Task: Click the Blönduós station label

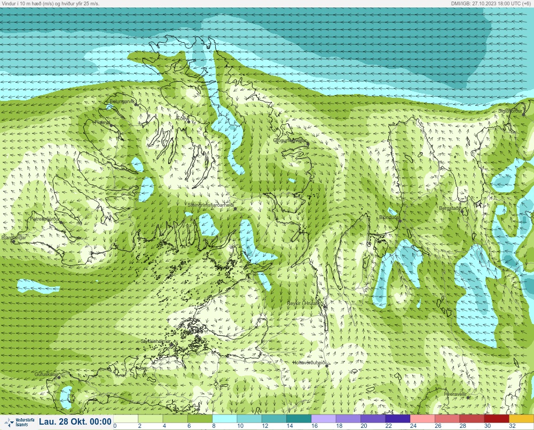Action: [x=389, y=217]
